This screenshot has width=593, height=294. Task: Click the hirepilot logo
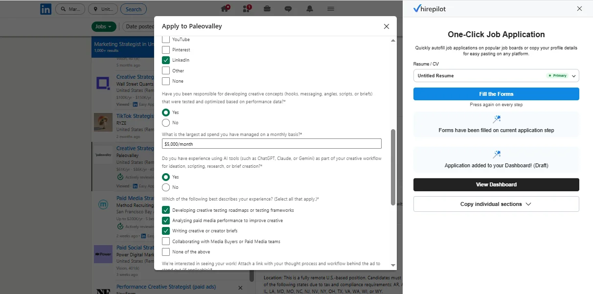click(429, 9)
